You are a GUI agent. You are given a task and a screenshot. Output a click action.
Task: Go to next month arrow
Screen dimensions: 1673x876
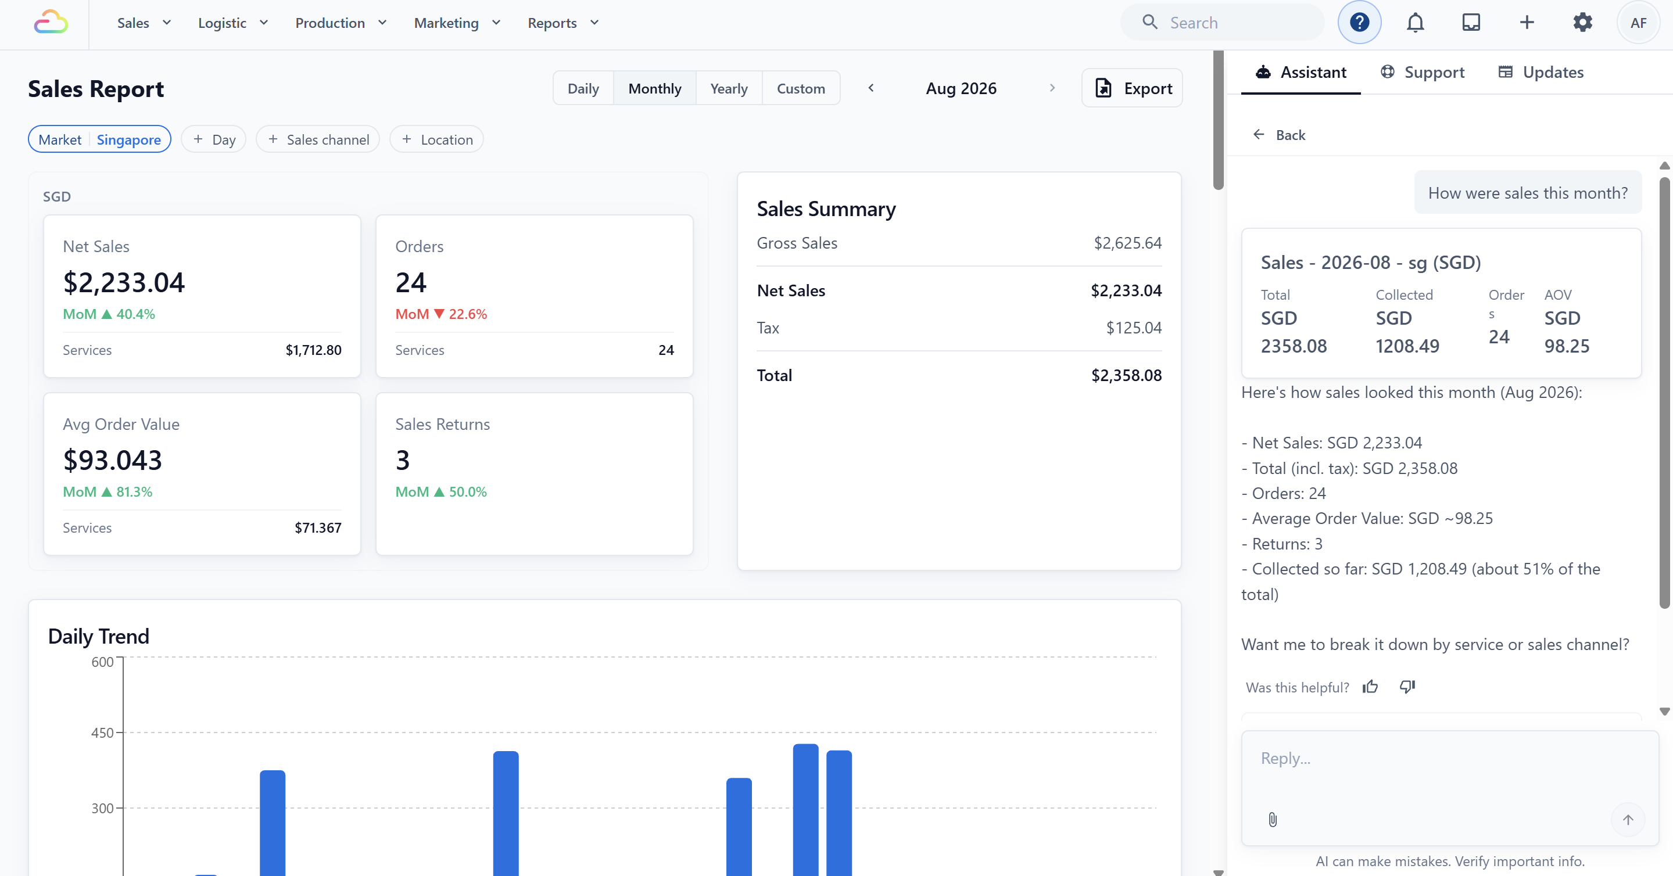point(1052,88)
